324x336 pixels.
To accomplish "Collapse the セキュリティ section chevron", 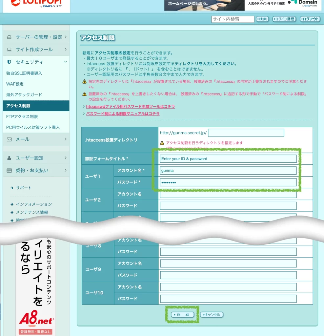I will pyautogui.click(x=66, y=62).
